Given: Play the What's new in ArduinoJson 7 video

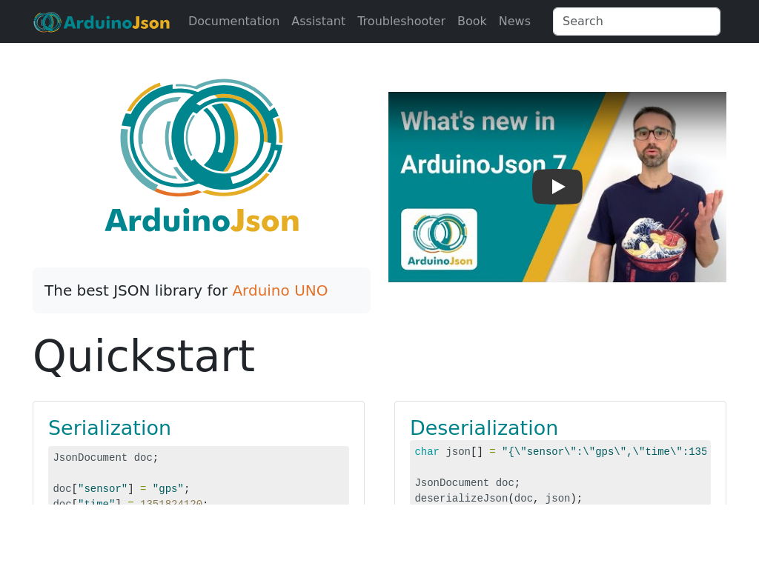Looking at the screenshot, I should (x=557, y=187).
